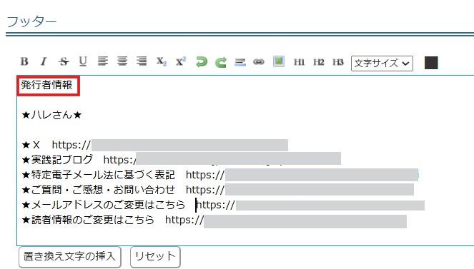Undo the last edit
This screenshot has width=474, height=269.
coord(202,62)
